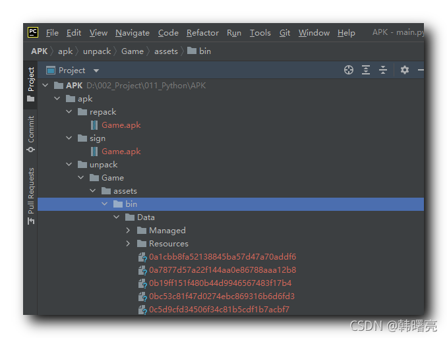
Task: Select the Data folder row
Action: 231,217
